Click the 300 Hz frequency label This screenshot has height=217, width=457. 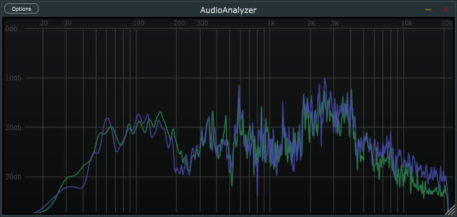click(202, 24)
